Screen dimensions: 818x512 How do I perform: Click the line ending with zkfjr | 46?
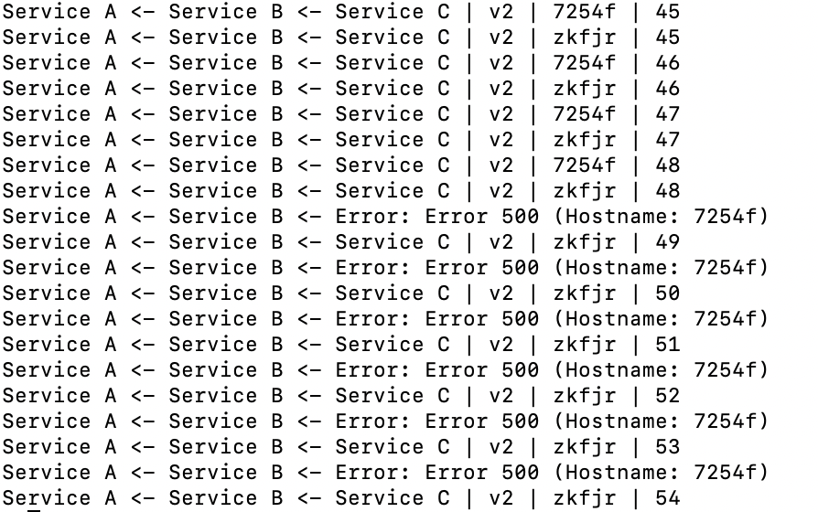341,88
